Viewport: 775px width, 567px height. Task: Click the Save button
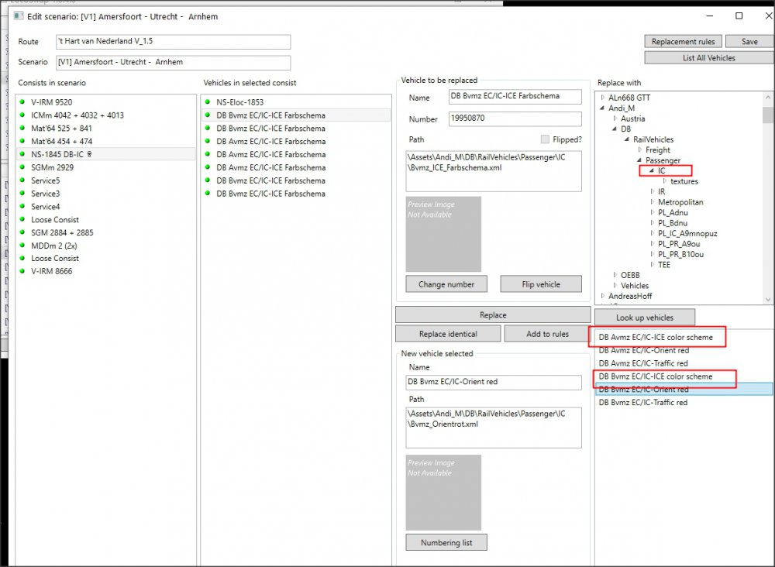[749, 42]
